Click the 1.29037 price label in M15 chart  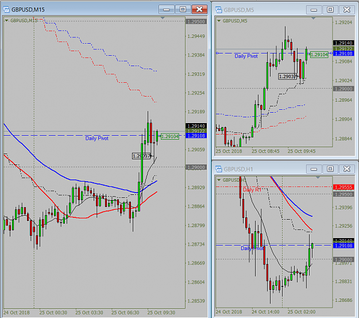(x=141, y=156)
